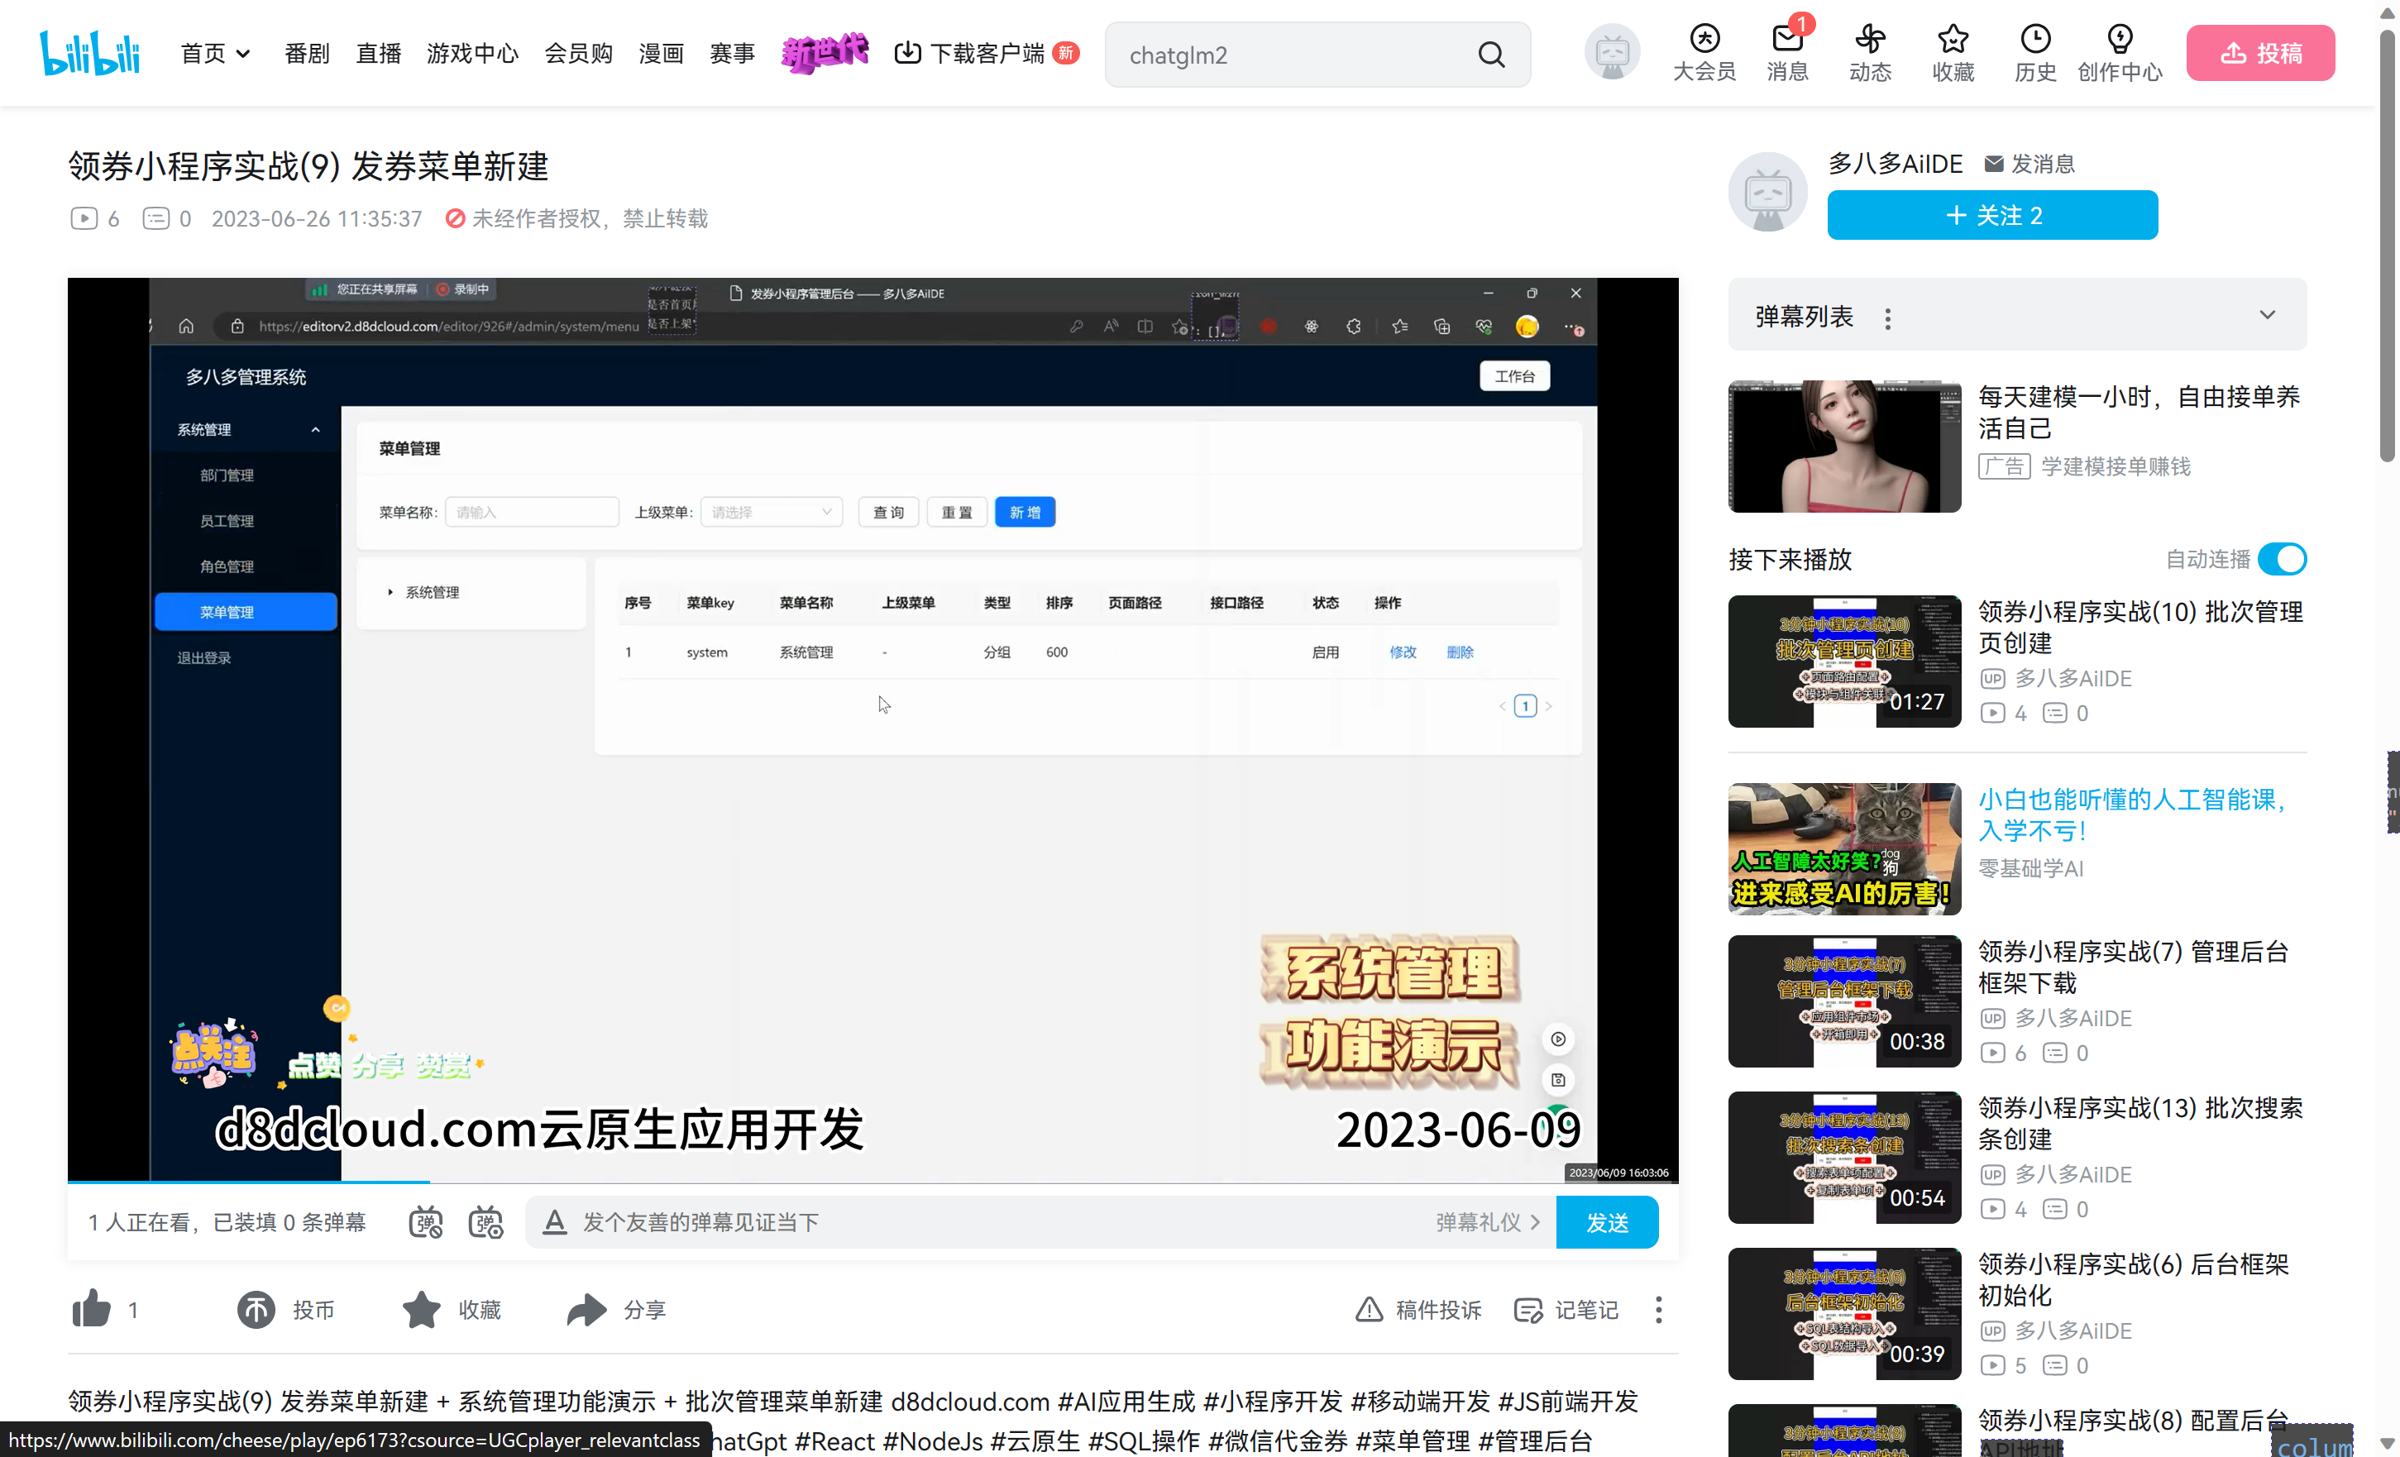Give a coin via the 投币 icon

[x=256, y=1310]
